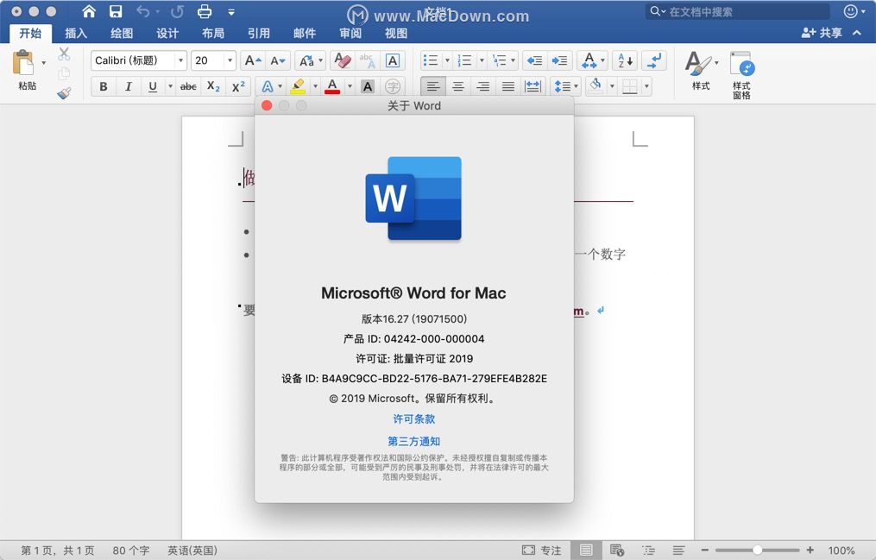Viewport: 876px width, 560px height.
Task: Click the Home icon in title bar
Action: tap(89, 11)
